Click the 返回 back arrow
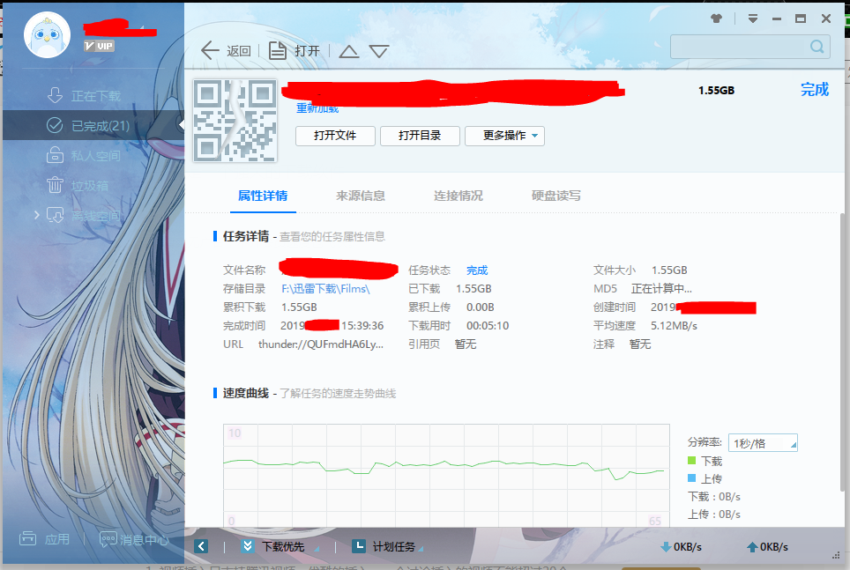The width and height of the screenshot is (850, 570). 209,50
